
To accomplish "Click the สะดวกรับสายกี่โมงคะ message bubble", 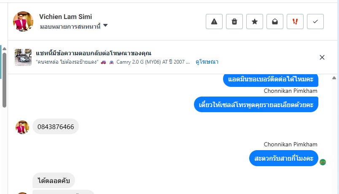I will pos(283,158).
